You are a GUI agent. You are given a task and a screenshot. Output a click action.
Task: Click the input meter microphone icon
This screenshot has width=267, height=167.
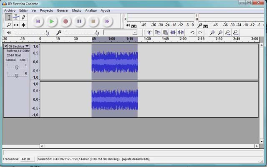[x=199, y=25]
